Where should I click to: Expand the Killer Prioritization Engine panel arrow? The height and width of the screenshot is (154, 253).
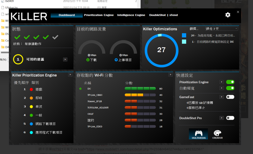70,75
